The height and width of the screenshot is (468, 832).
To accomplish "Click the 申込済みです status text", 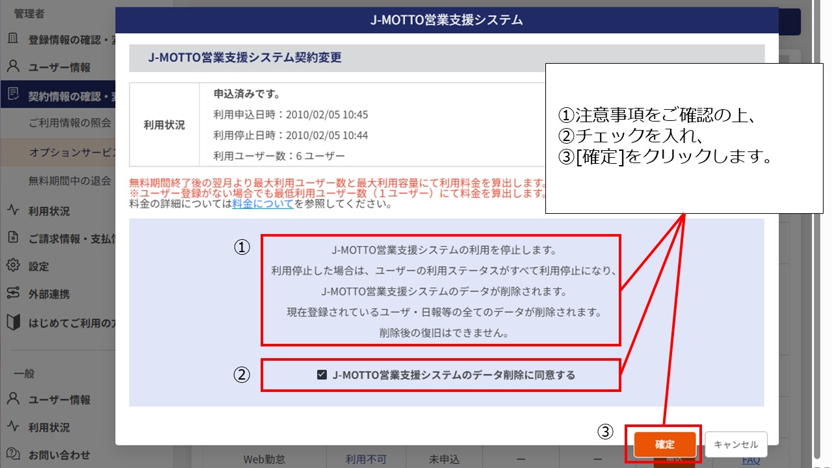I will pos(247,94).
